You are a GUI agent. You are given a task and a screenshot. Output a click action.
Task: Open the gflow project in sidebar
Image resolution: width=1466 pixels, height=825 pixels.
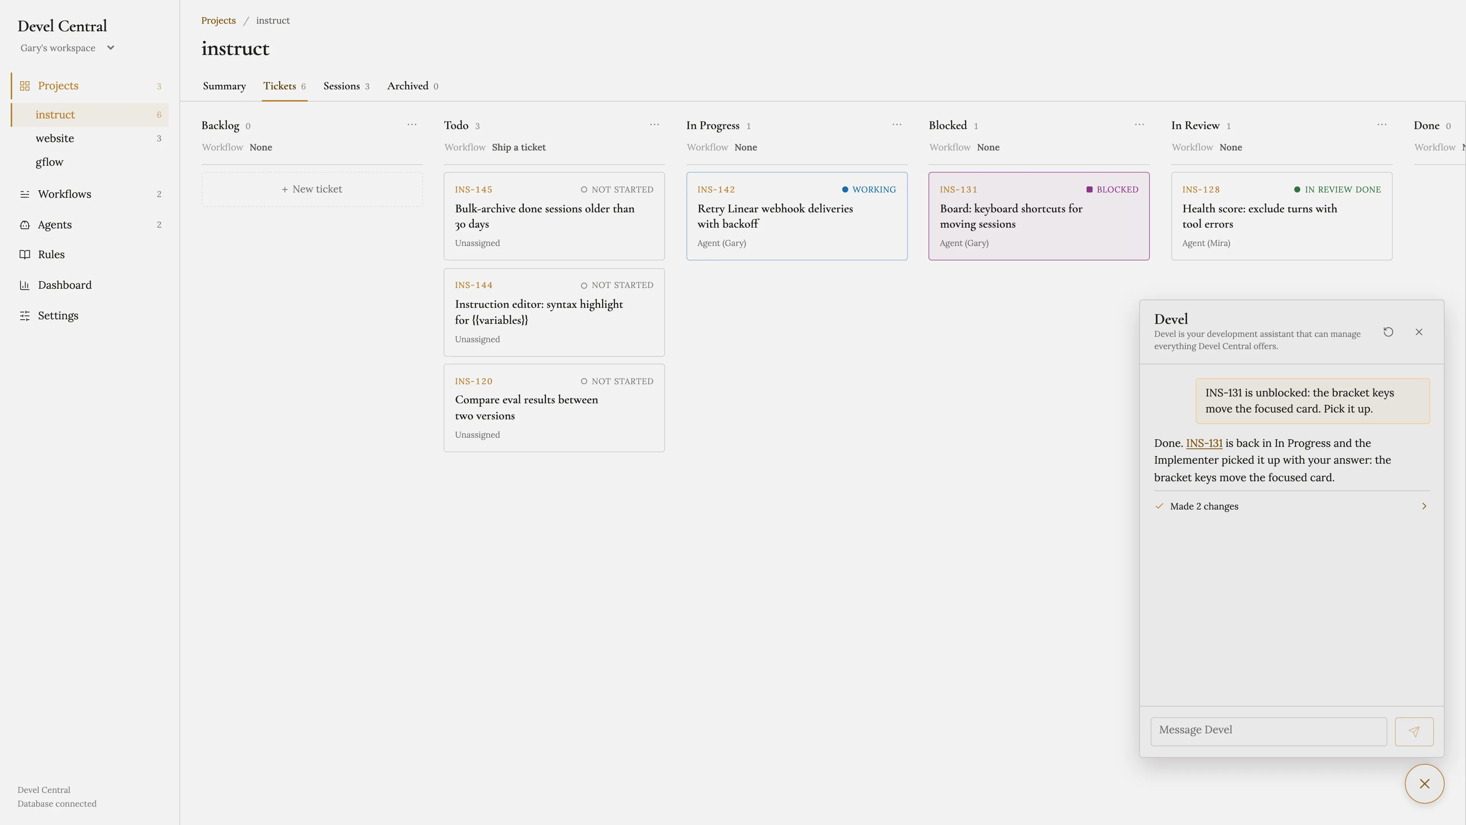pyautogui.click(x=90, y=162)
